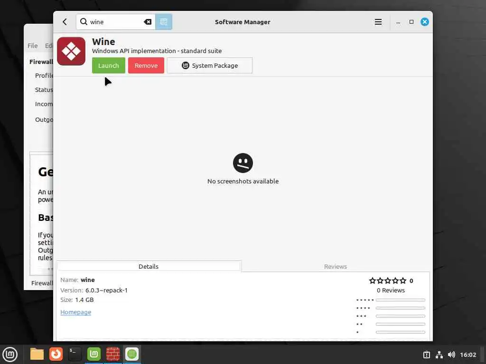The image size is (486, 364).
Task: Switch to the Details tab
Action: pyautogui.click(x=149, y=266)
